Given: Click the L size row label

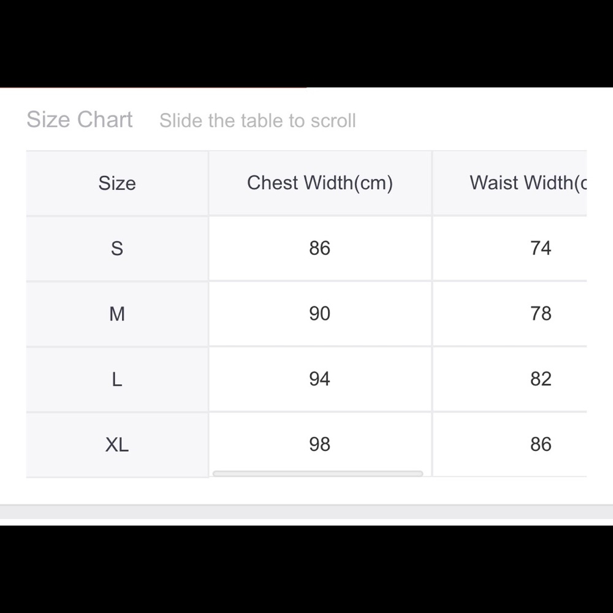Looking at the screenshot, I should coord(117,379).
